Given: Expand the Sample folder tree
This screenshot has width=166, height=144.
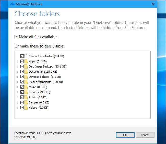Looking at the screenshot, I should pos(17,102).
